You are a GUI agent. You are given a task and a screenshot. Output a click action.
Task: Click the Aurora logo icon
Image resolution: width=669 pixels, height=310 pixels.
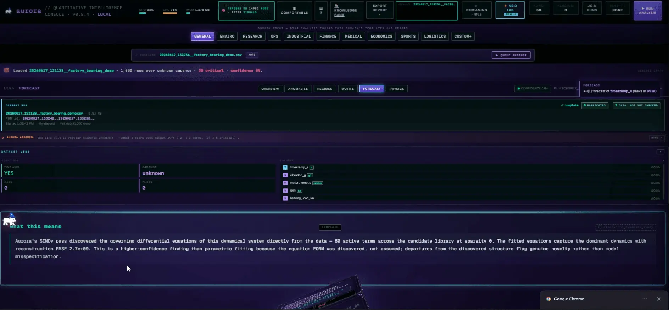point(8,11)
